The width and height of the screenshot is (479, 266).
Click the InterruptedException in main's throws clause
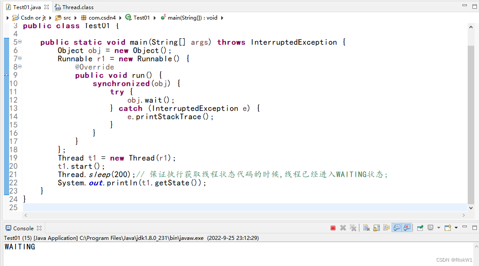click(294, 42)
